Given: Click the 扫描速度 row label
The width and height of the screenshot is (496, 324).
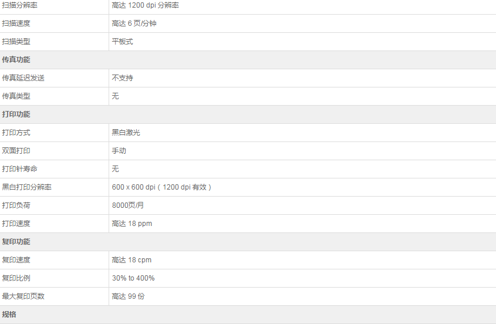Looking at the screenshot, I should [16, 23].
